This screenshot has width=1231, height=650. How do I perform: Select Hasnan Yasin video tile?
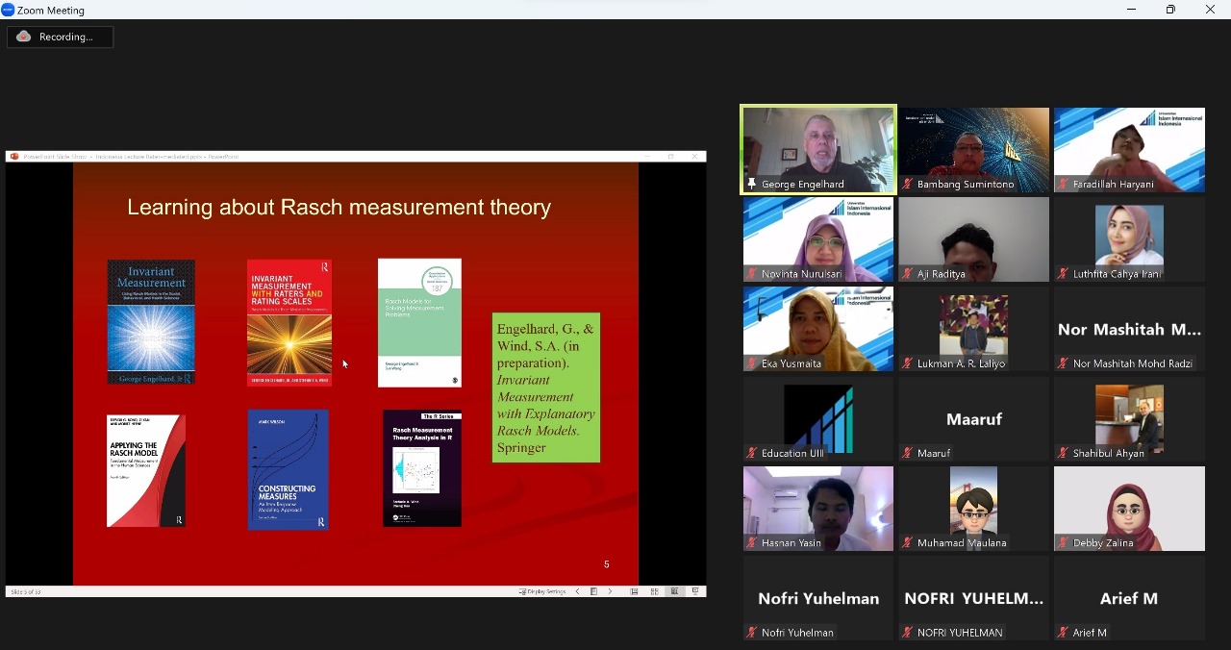pyautogui.click(x=818, y=509)
